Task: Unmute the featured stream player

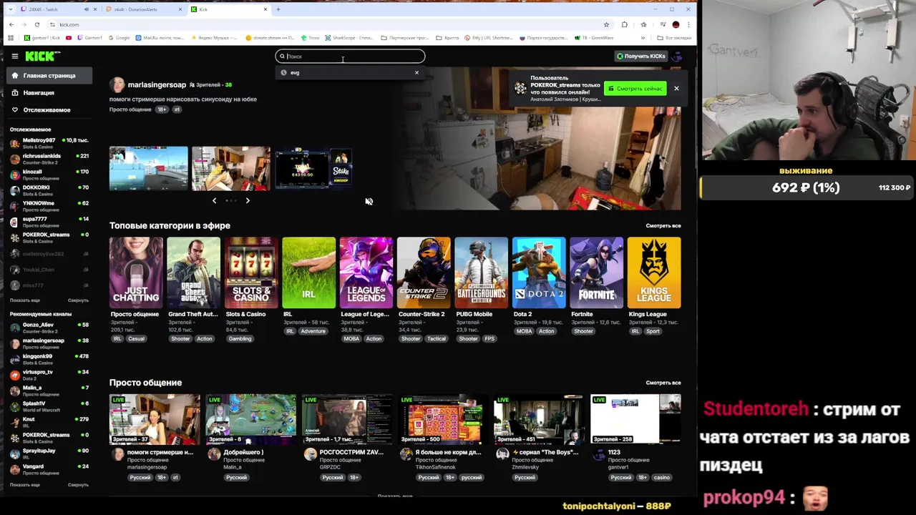Action: coord(369,202)
